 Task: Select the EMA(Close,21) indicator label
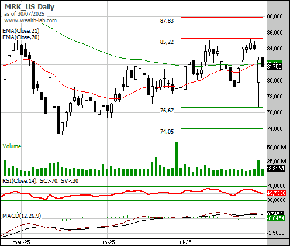click(x=21, y=31)
